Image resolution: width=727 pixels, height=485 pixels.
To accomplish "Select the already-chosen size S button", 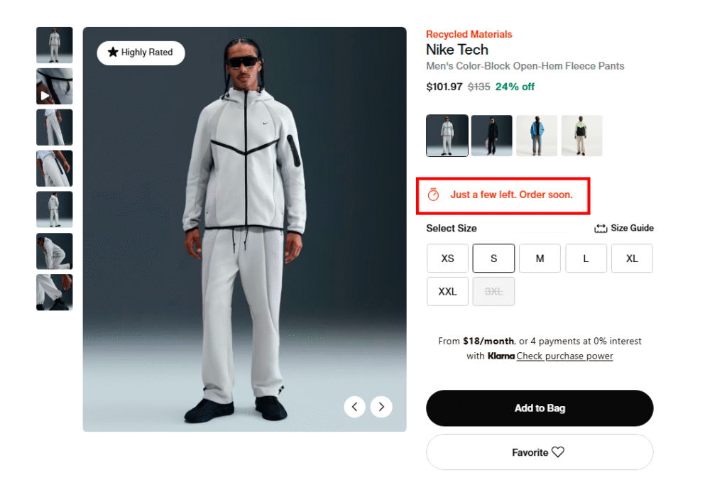I will pyautogui.click(x=493, y=258).
